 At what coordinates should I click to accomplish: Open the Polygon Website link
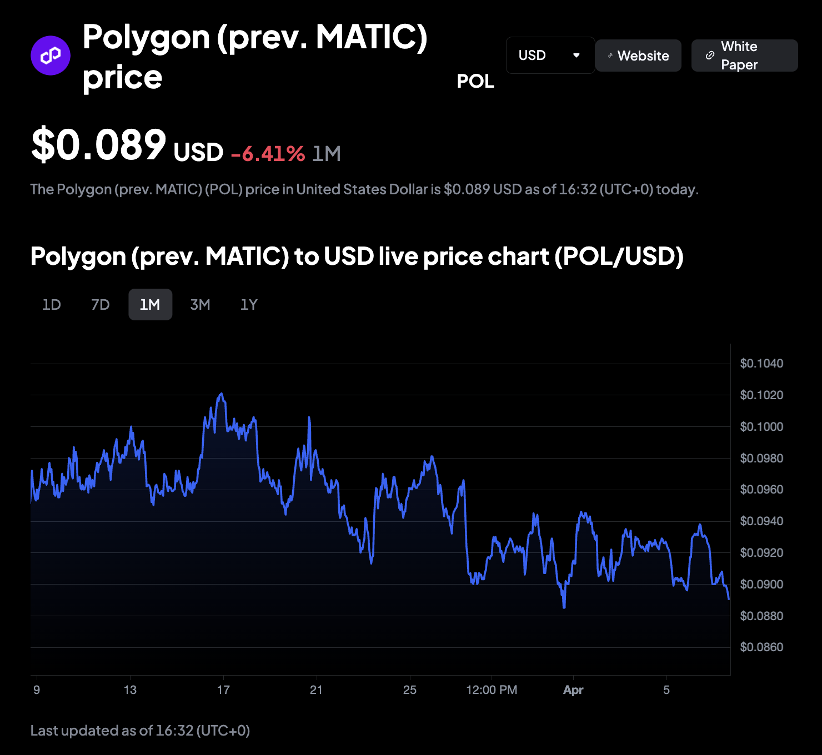638,56
